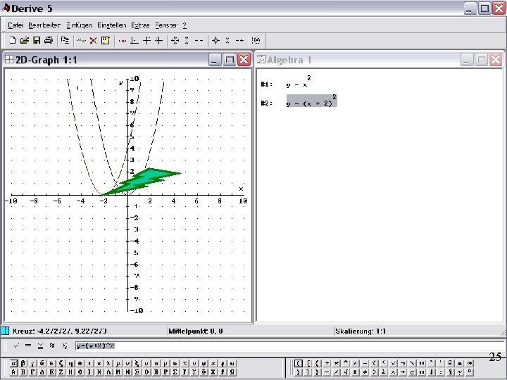Open the Datei menu
Image resolution: width=507 pixels, height=380 pixels.
click(15, 25)
